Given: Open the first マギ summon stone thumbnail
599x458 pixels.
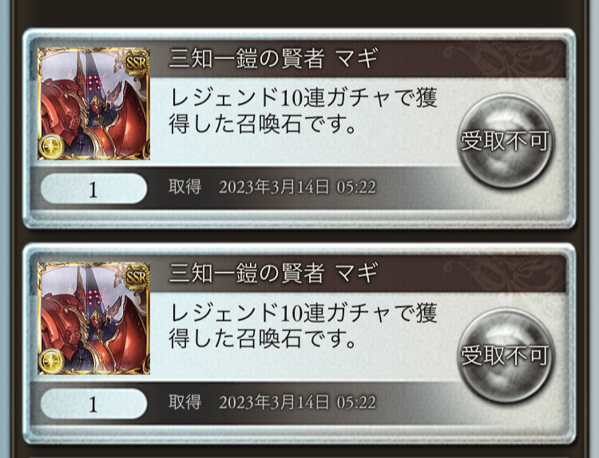Looking at the screenshot, I should pyautogui.click(x=93, y=104).
